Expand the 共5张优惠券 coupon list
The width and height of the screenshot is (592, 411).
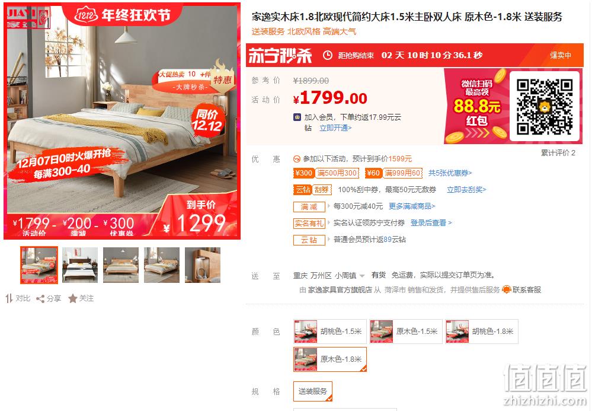[450, 173]
